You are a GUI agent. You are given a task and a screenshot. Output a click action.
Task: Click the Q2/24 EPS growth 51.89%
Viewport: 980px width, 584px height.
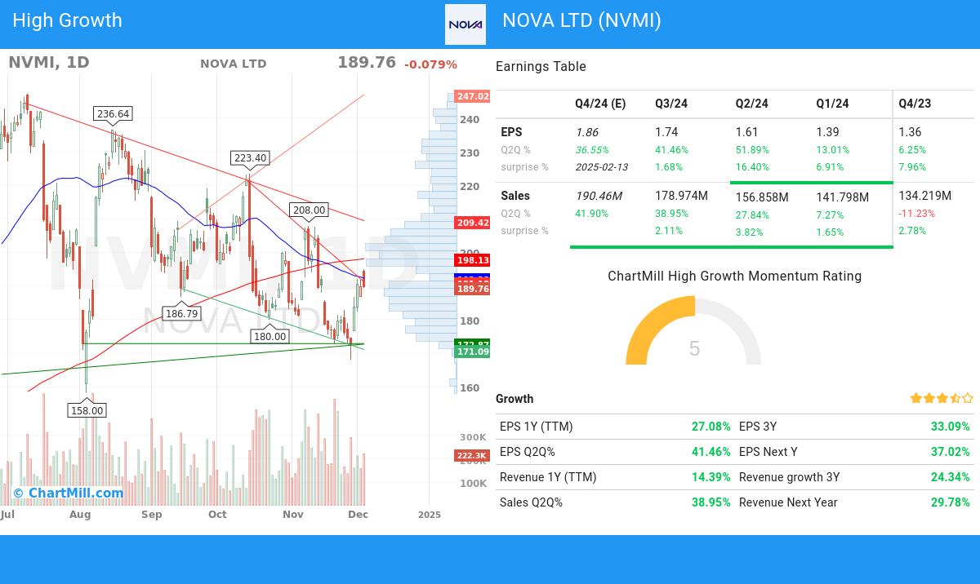pyautogui.click(x=752, y=150)
